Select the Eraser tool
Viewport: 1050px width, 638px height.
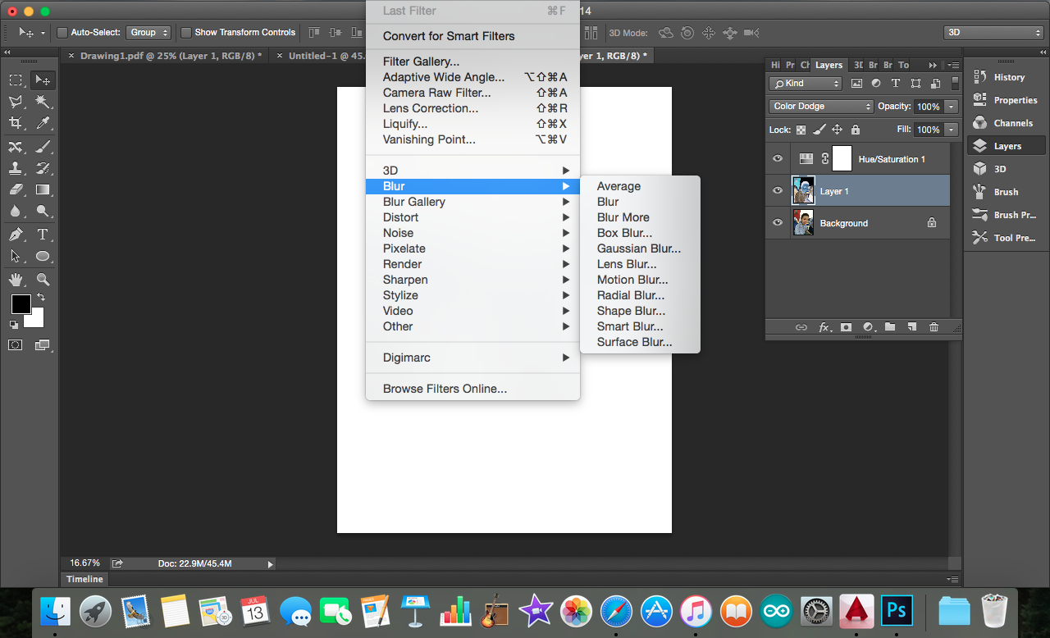tap(16, 189)
